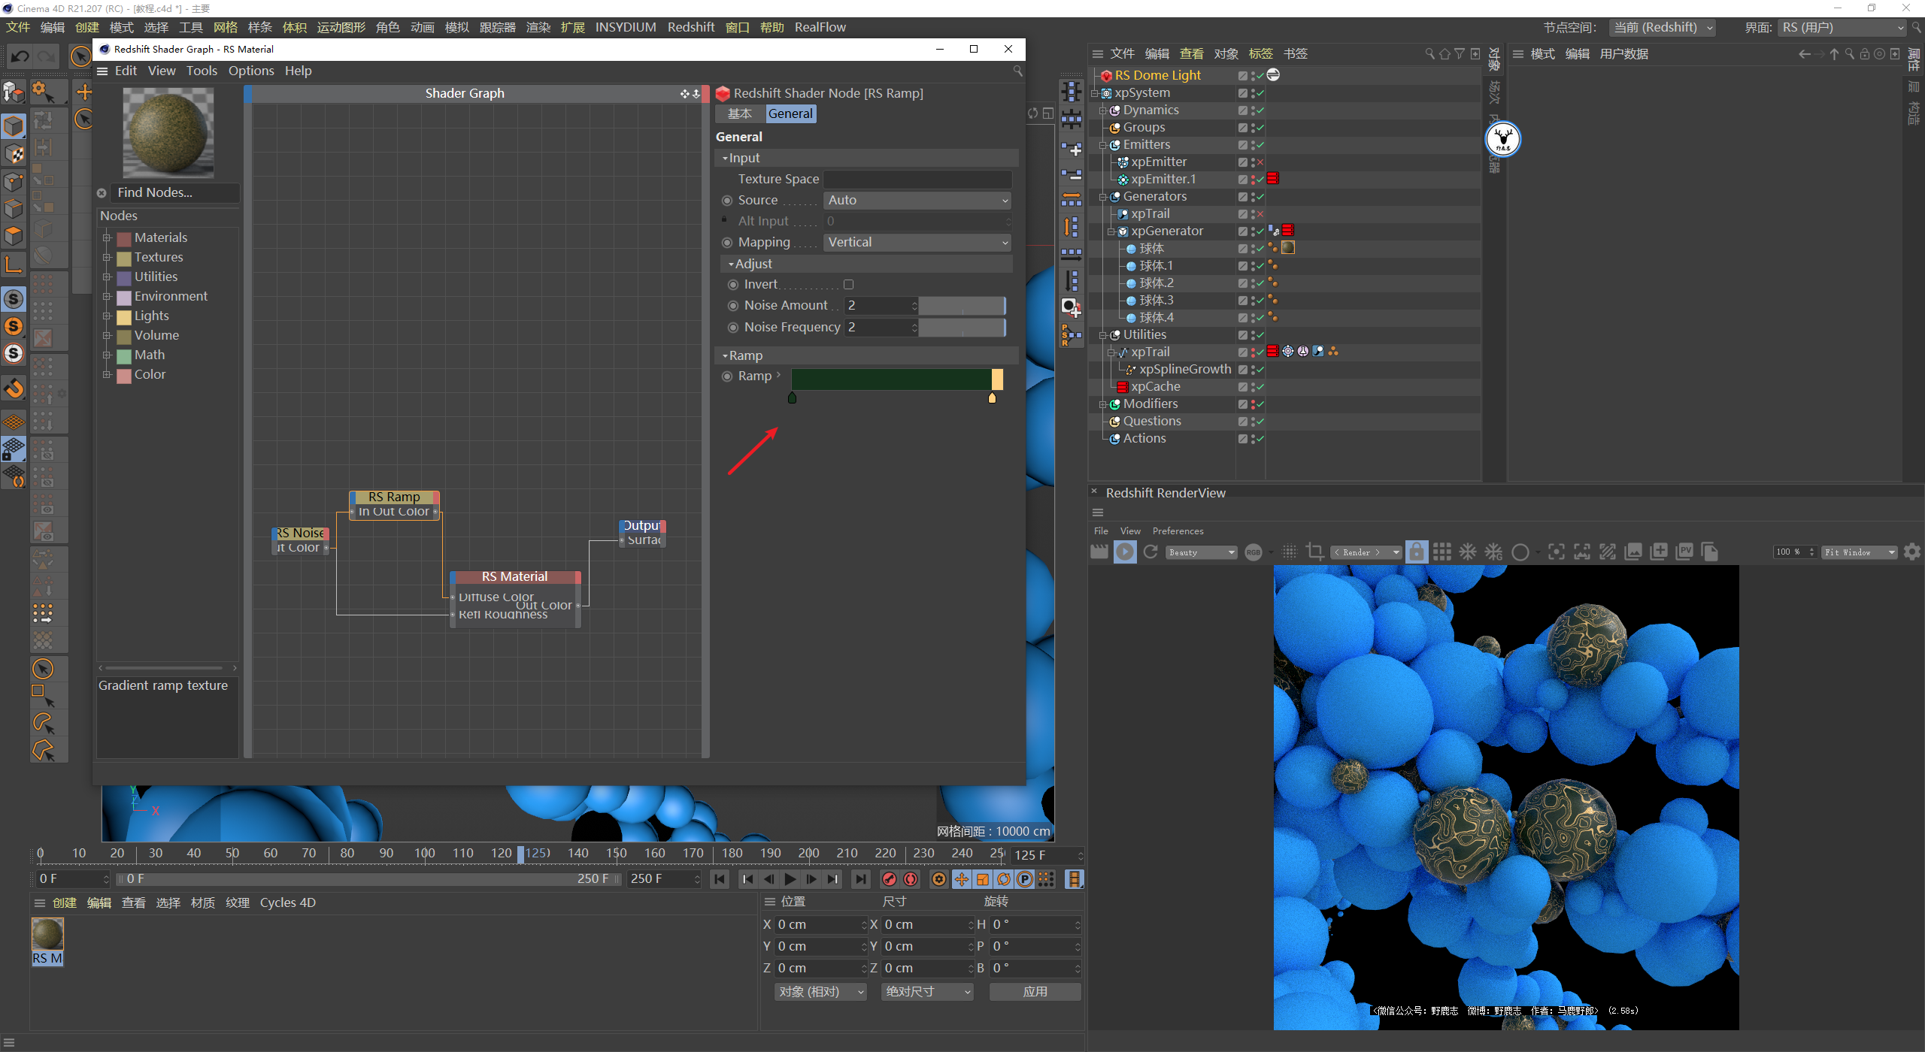Expand the Materials node category
This screenshot has height=1052, width=1925.
[107, 238]
